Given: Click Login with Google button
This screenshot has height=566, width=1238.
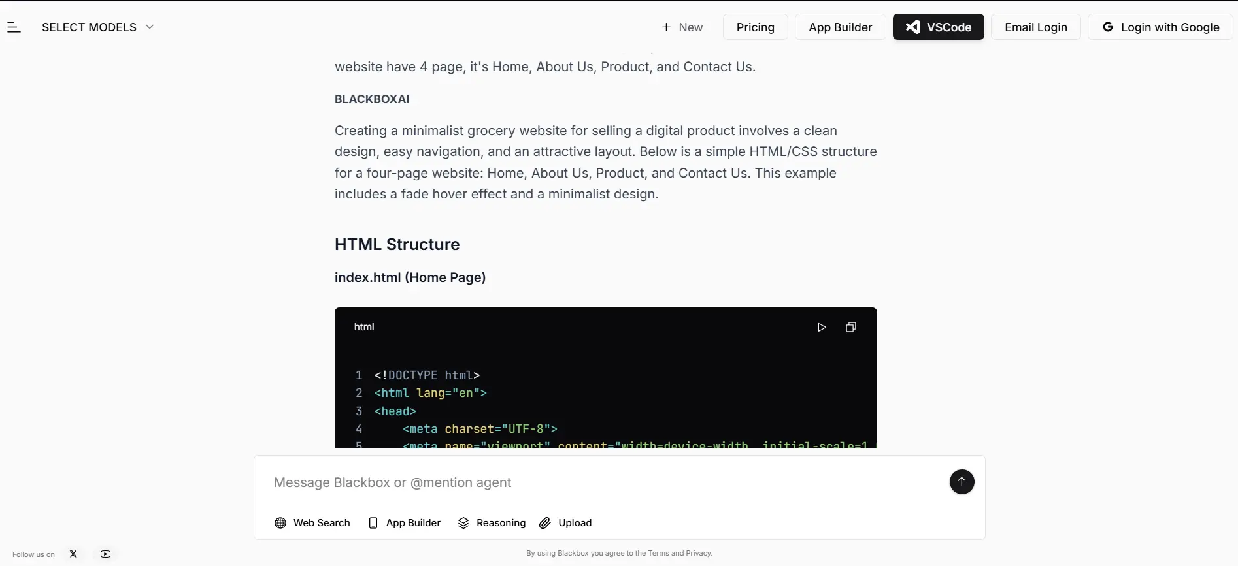Looking at the screenshot, I should click(x=1160, y=27).
